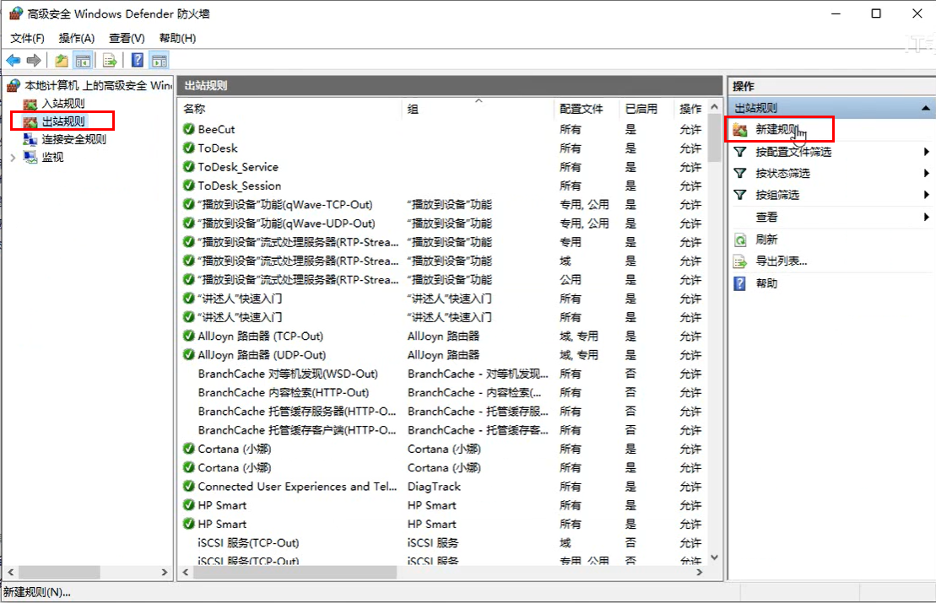Image resolution: width=936 pixels, height=603 pixels.
Task: Click the export list toolbar icon
Action: coord(109,60)
